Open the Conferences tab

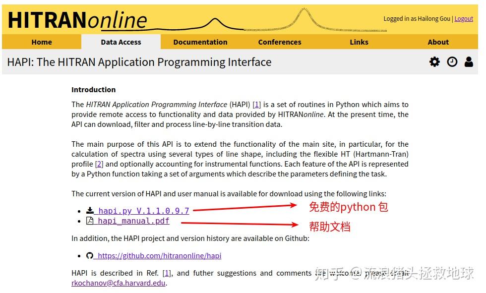tap(280, 42)
